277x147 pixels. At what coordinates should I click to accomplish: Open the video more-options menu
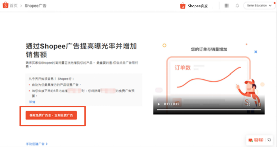[259, 104]
